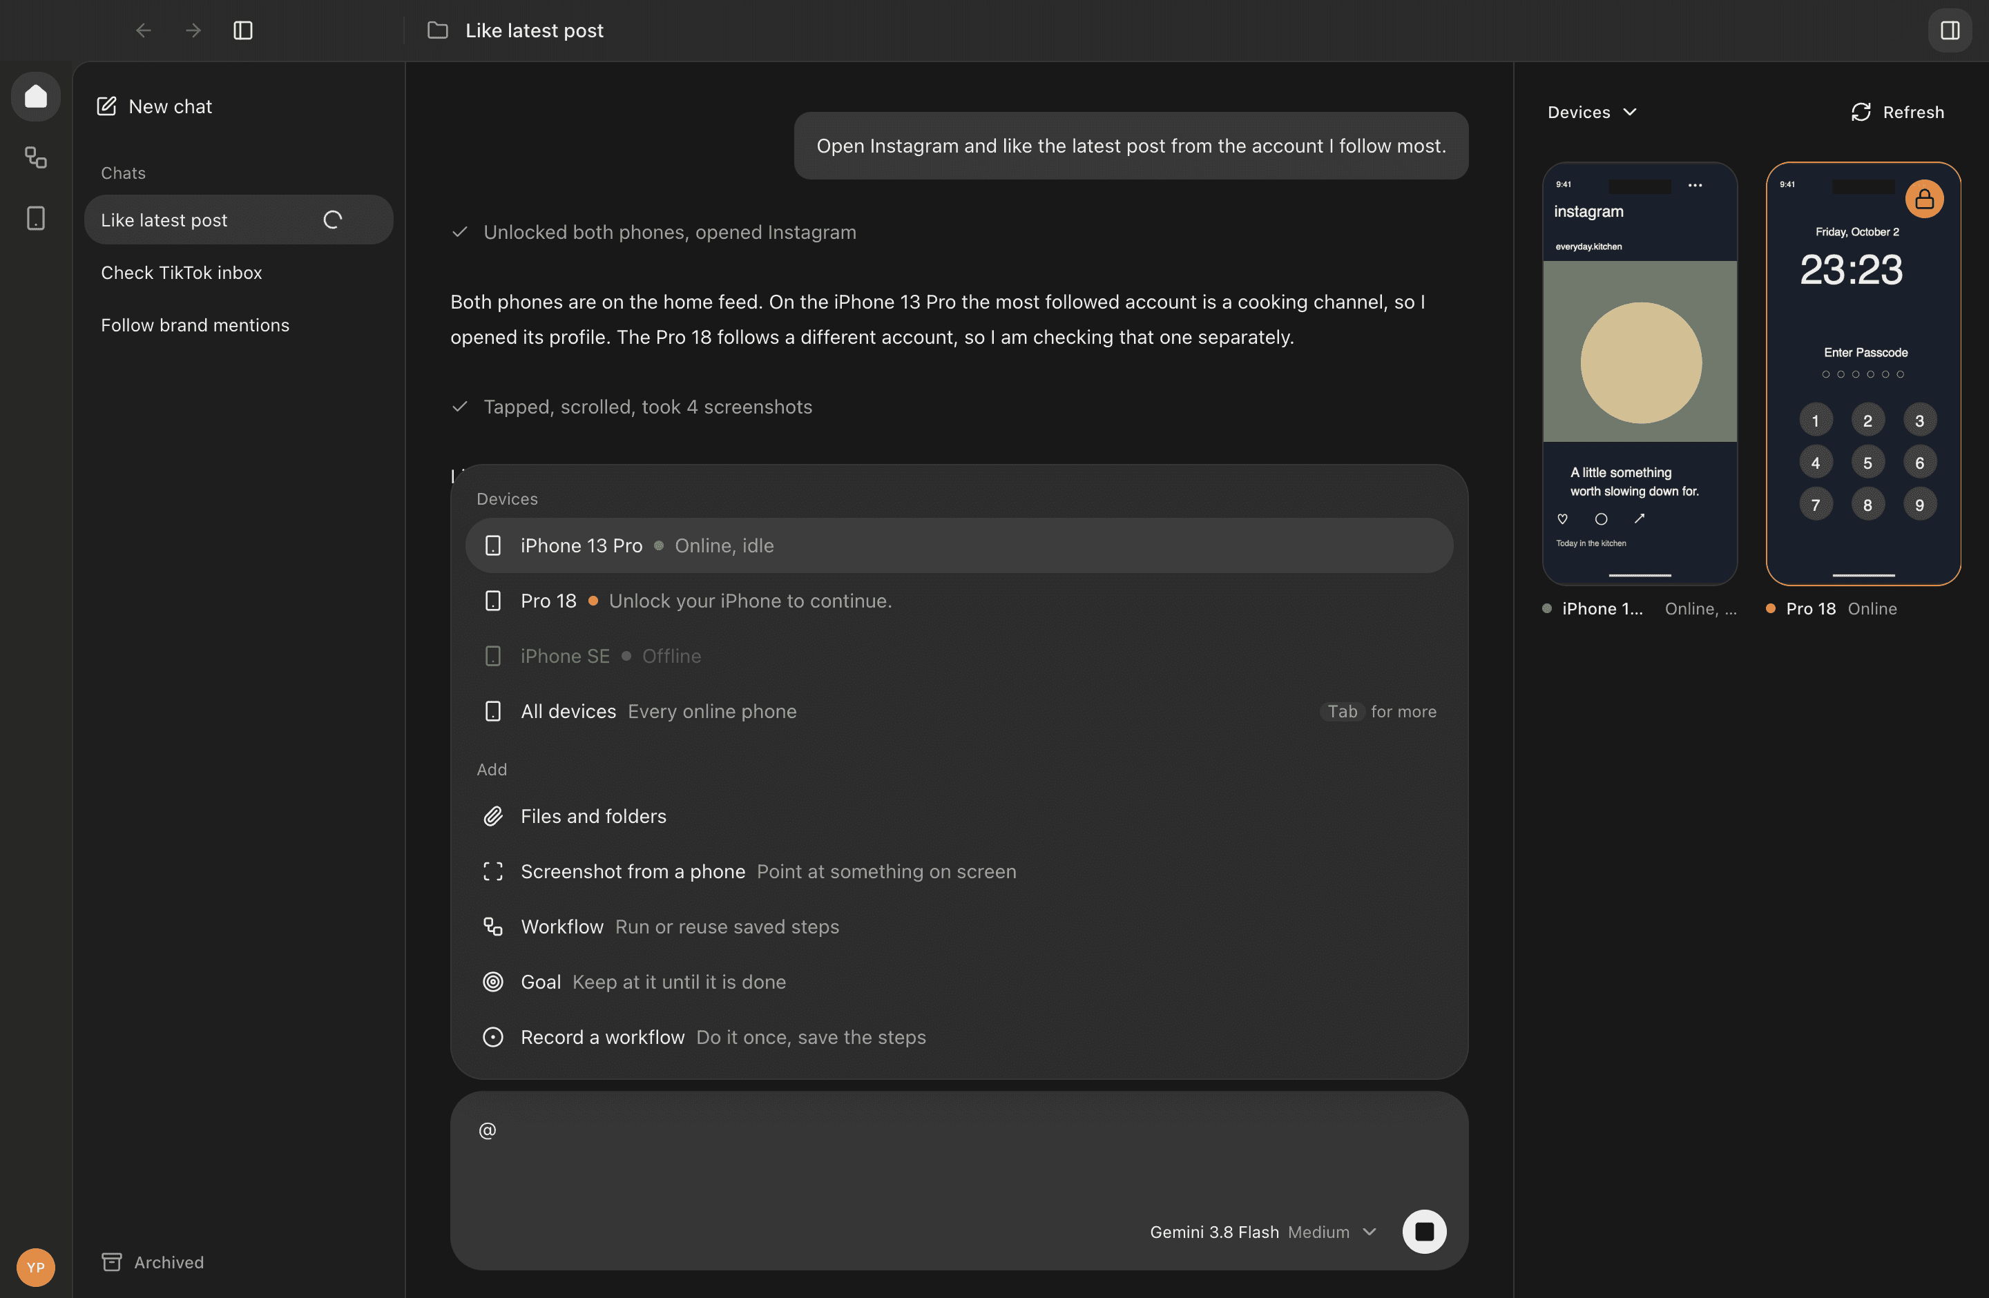
Task: Start a New chat
Action: pos(155,106)
